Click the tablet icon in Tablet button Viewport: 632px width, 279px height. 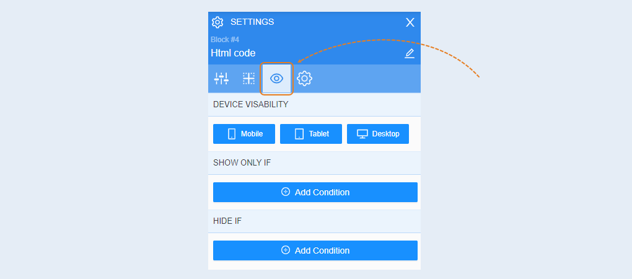click(299, 134)
